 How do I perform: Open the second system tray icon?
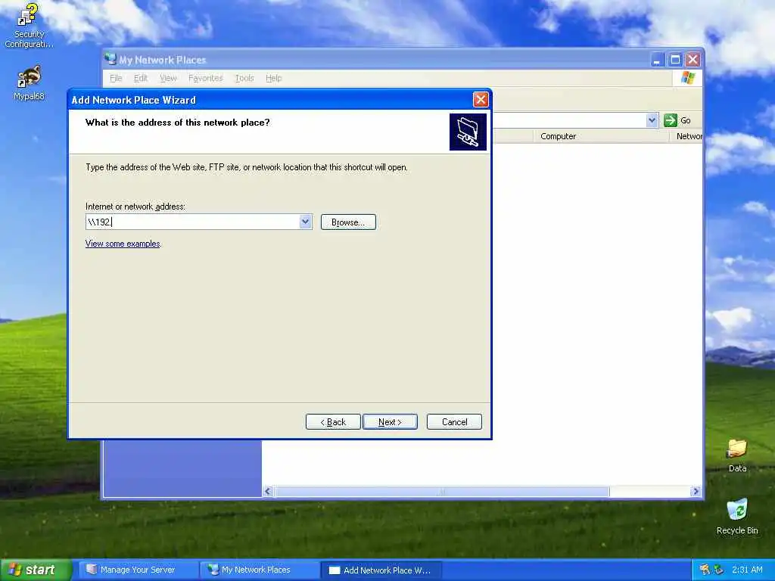719,570
